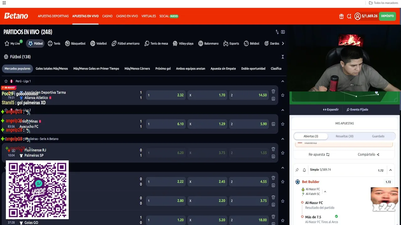Open bet builder icon for Fluminense match
401x225 pixels.
click(x=273, y=149)
